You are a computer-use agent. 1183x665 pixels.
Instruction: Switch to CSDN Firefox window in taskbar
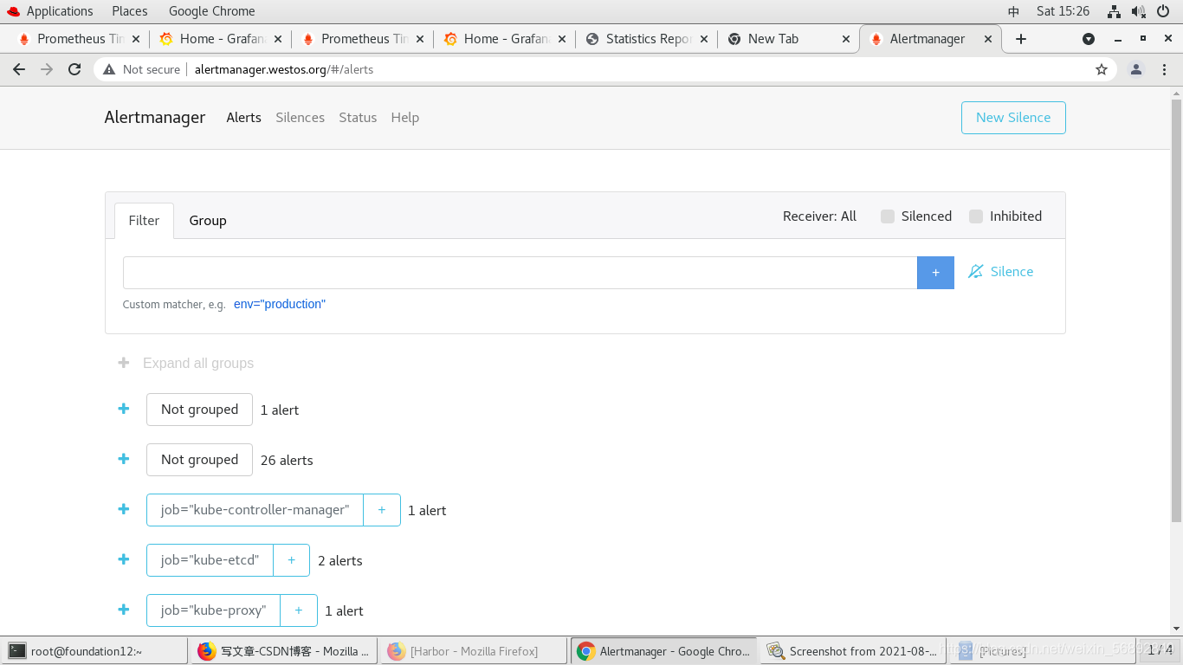click(x=284, y=651)
